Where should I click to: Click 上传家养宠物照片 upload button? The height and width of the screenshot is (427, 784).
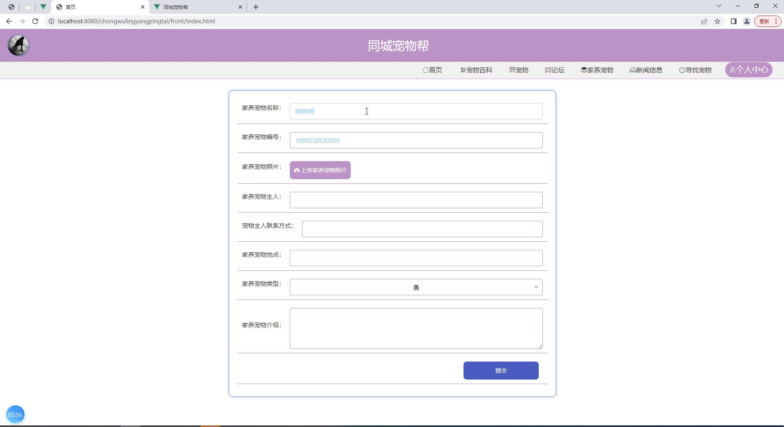[320, 170]
